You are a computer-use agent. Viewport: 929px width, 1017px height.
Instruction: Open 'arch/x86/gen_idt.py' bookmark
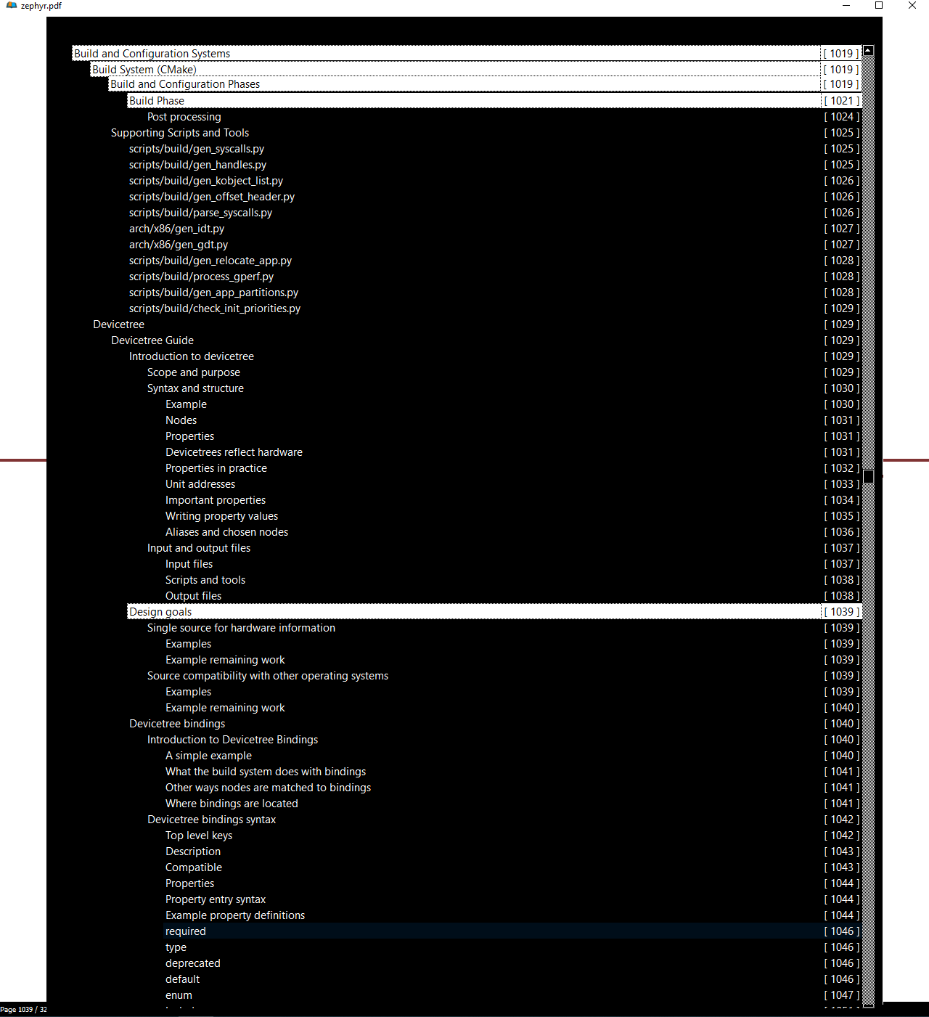176,228
